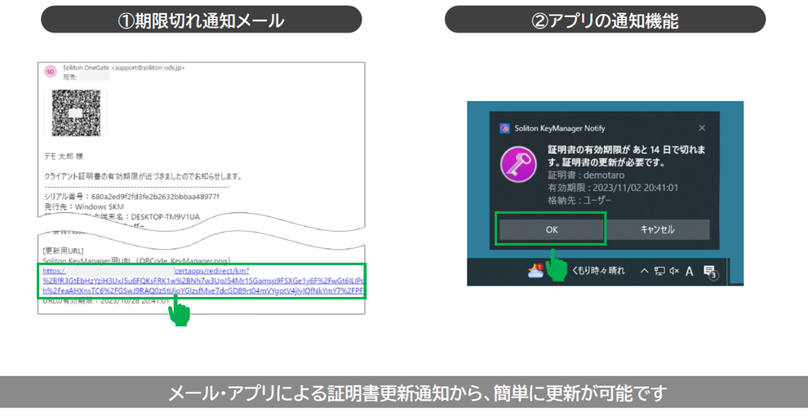Open the weather widget in the taskbar
The image size is (808, 417).
point(536,270)
